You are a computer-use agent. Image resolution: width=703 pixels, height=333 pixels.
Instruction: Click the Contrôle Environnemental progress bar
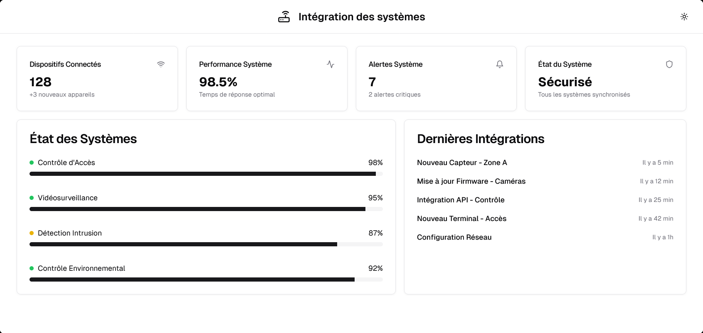click(206, 280)
